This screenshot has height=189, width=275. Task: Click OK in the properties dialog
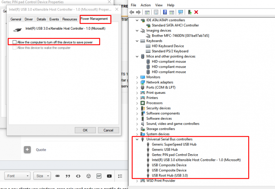85,130
